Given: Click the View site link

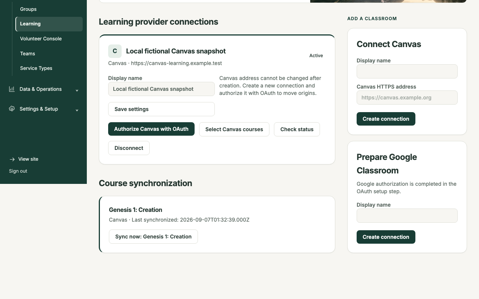Looking at the screenshot, I should coord(24,159).
